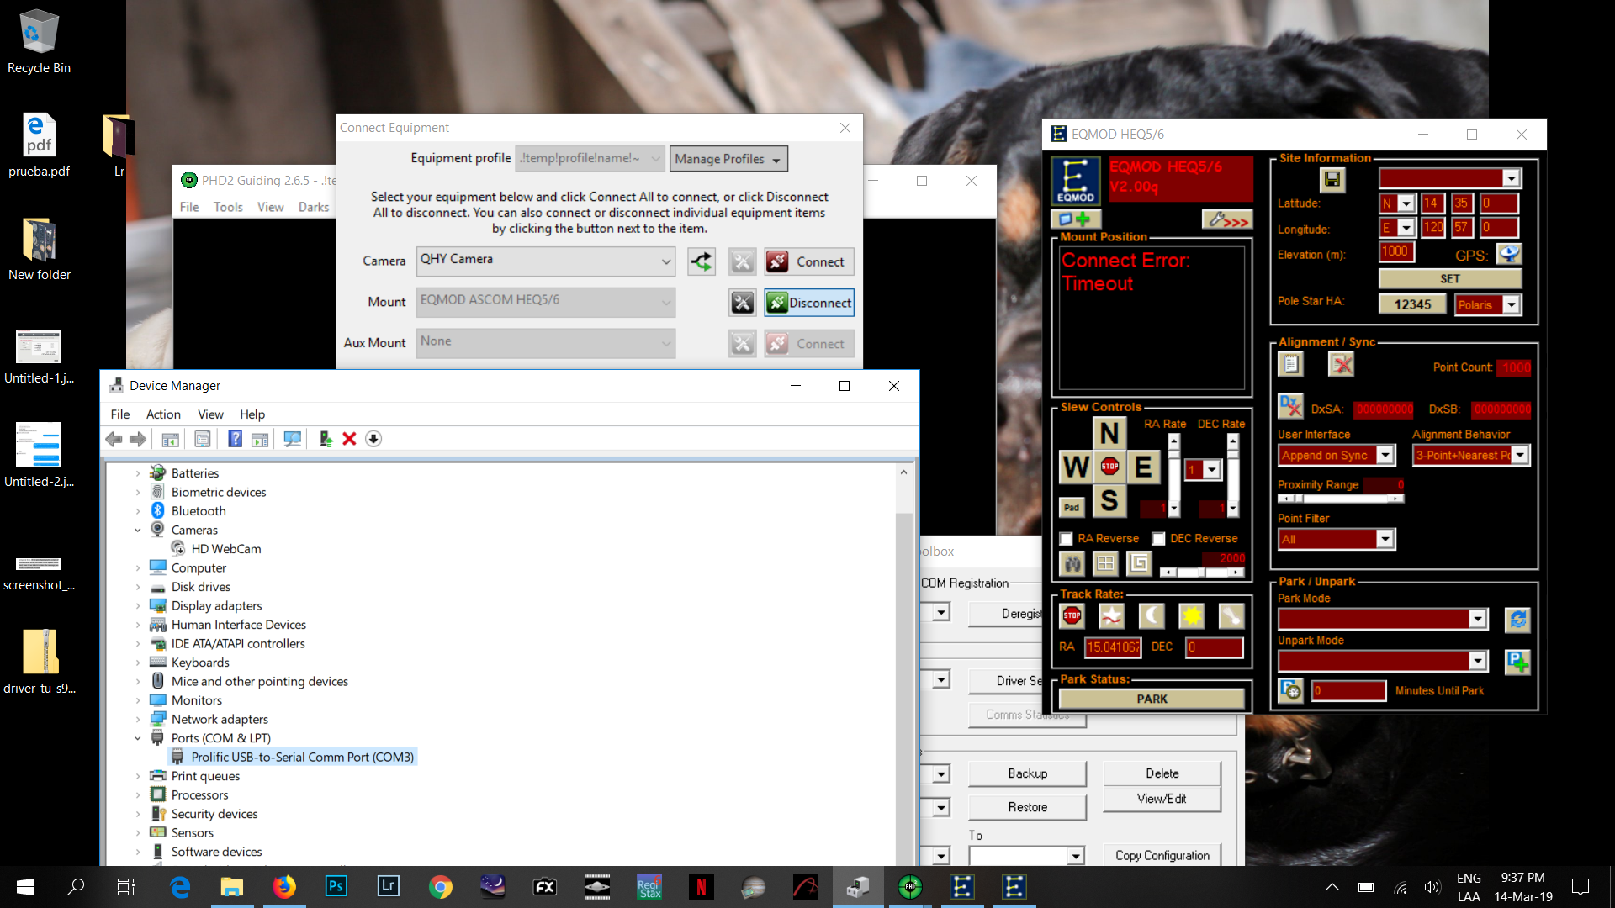Click the Park Mode refresh icon
This screenshot has height=908, width=1615.
(1517, 620)
